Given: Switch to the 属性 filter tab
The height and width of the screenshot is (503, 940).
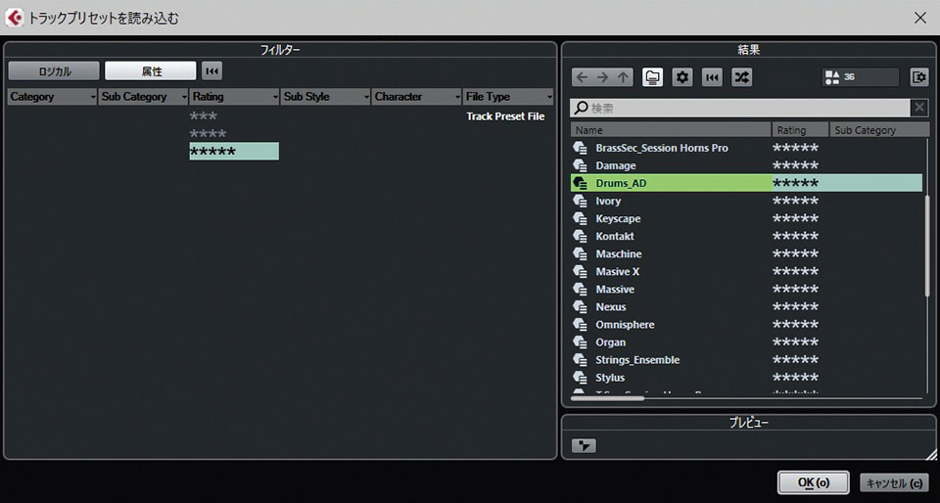Looking at the screenshot, I should click(151, 70).
